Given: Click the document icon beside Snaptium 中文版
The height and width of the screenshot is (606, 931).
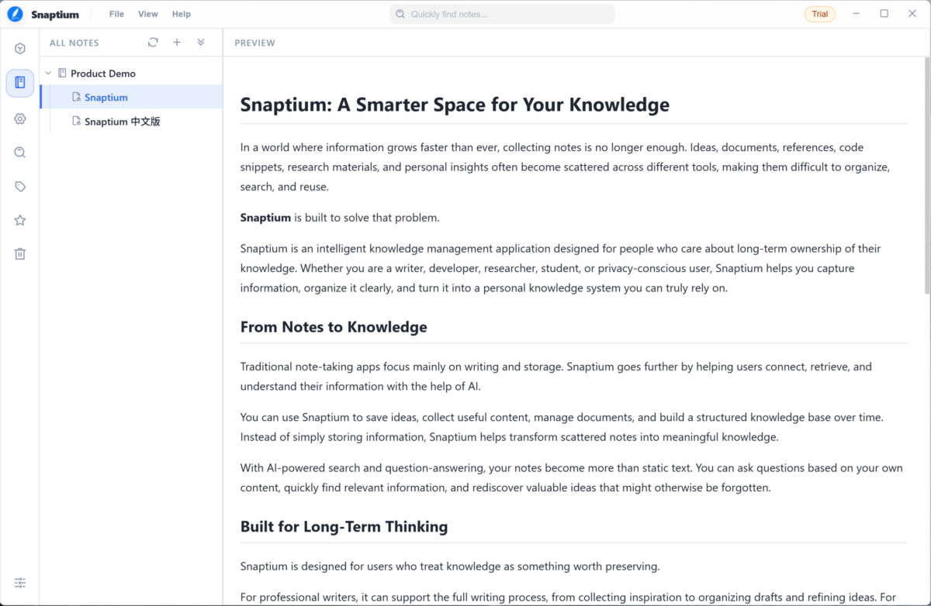Looking at the screenshot, I should coord(76,122).
